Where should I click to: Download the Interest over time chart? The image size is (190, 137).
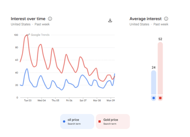click(110, 20)
